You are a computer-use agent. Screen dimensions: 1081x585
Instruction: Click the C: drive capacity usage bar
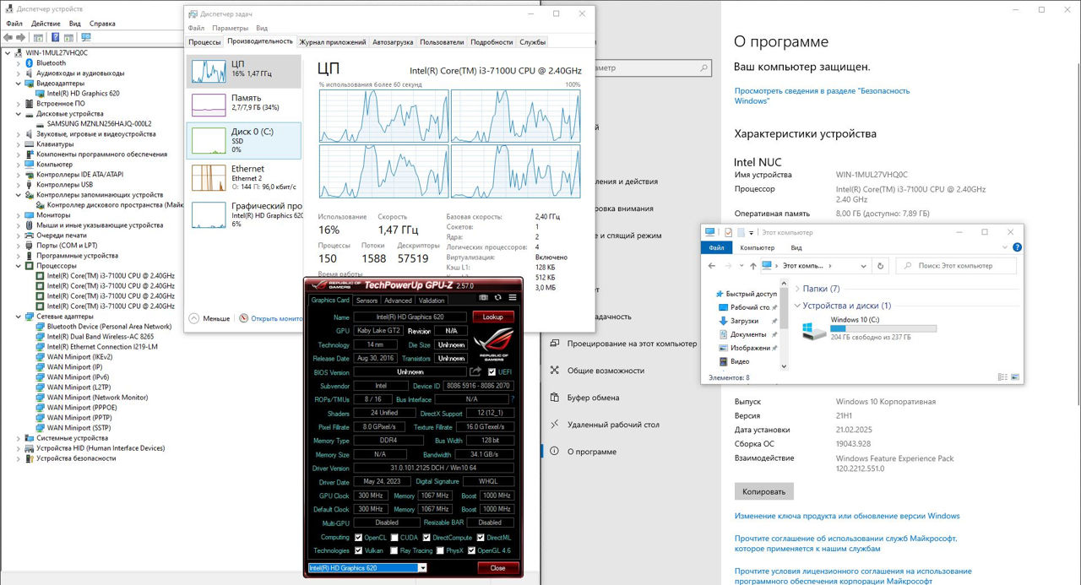883,328
